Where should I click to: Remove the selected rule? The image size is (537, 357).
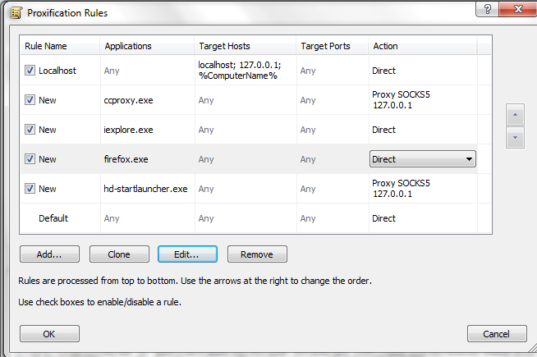pos(257,254)
